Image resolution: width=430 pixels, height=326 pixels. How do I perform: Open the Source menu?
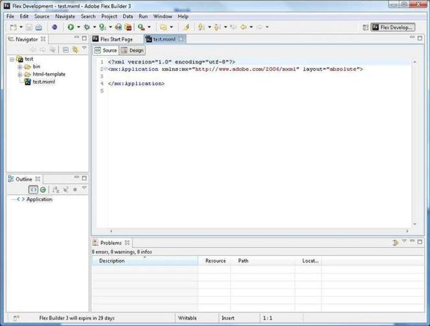[41, 16]
